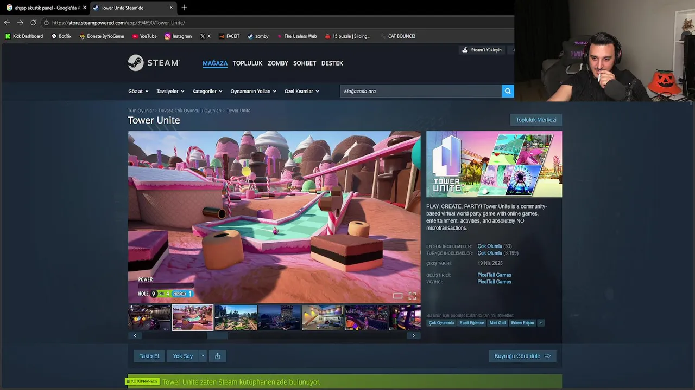695x390 pixels.
Task: Click the plus icon after the tags
Action: (x=540, y=323)
